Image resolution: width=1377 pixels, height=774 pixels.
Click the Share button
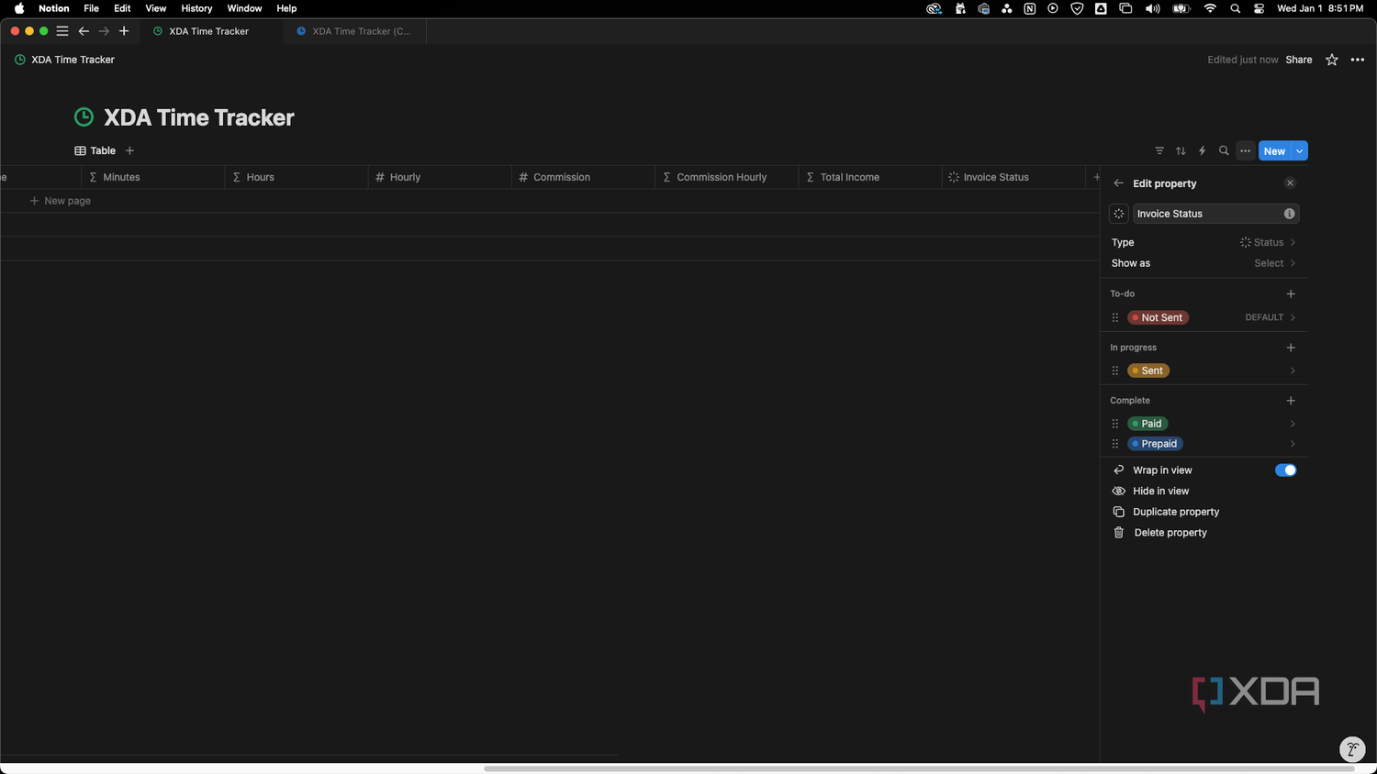pyautogui.click(x=1299, y=60)
